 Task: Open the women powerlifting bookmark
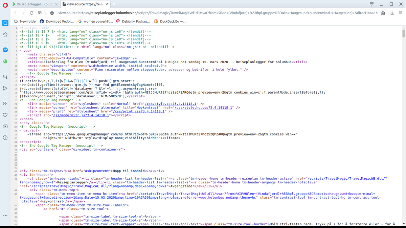click(x=95, y=21)
